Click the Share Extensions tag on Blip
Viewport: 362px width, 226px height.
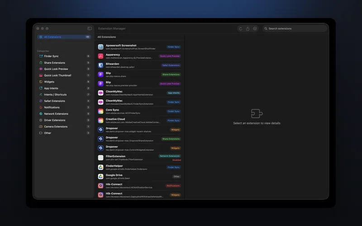pos(171,75)
